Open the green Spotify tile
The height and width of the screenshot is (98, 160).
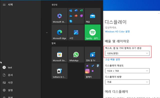coord(92,32)
